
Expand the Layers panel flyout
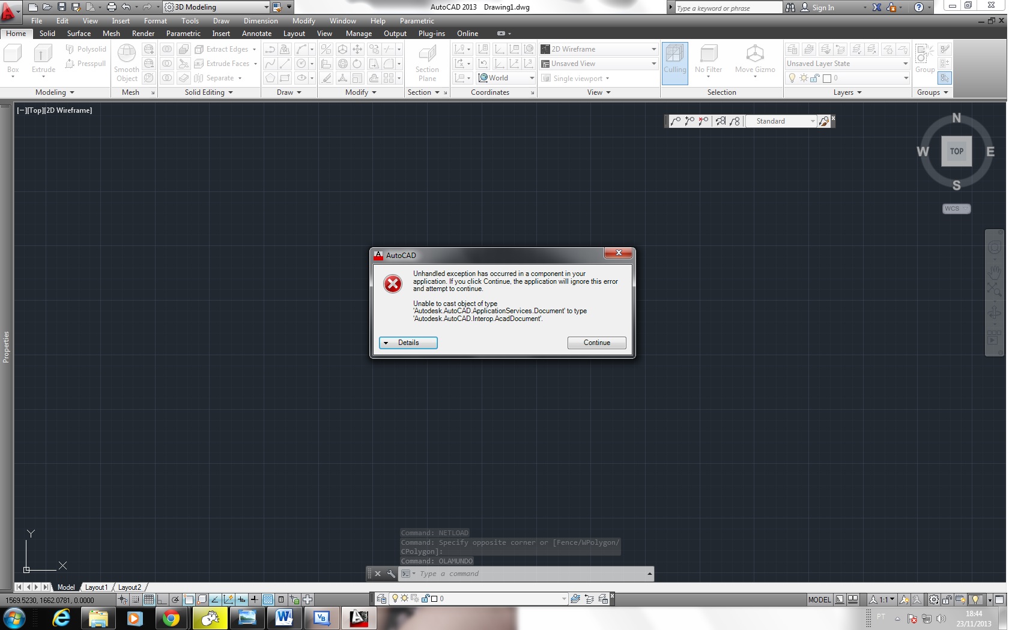(847, 92)
